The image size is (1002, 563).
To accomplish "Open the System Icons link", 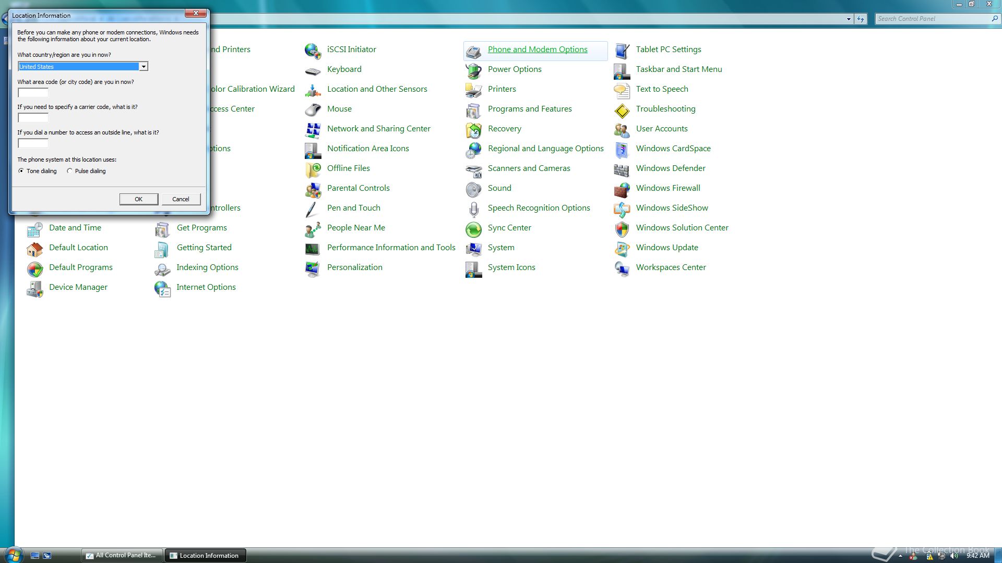I will click(511, 267).
